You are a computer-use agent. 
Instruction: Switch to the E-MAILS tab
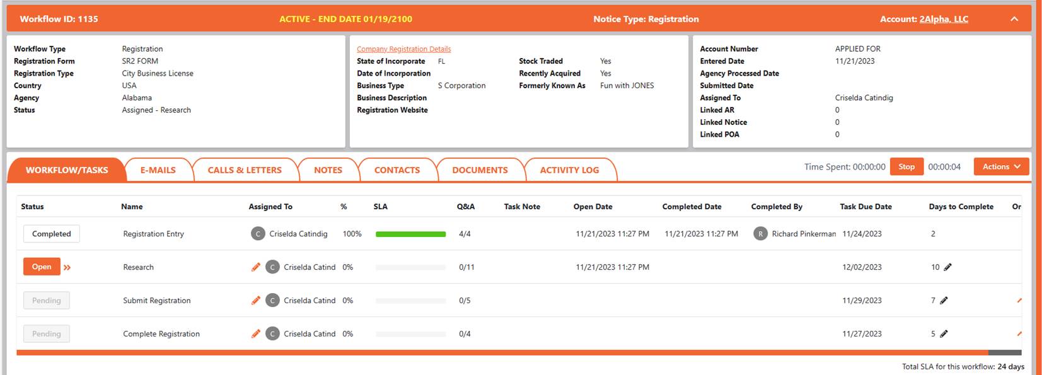pyautogui.click(x=158, y=170)
